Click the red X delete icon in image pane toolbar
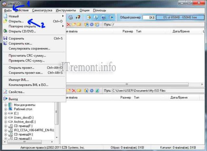This screenshot has width=207, height=151. click(69, 25)
